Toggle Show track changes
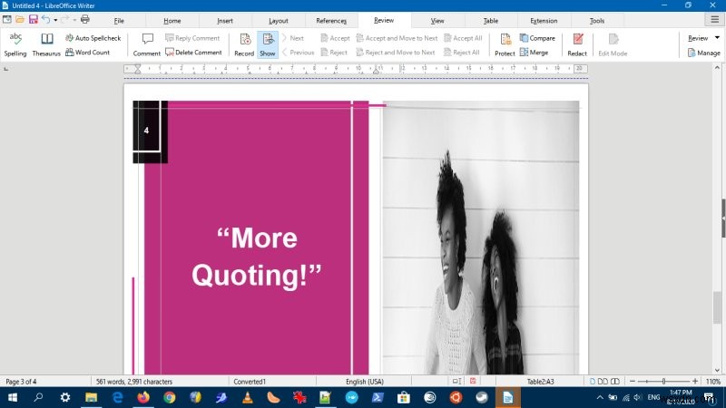The width and height of the screenshot is (726, 408). tap(267, 44)
